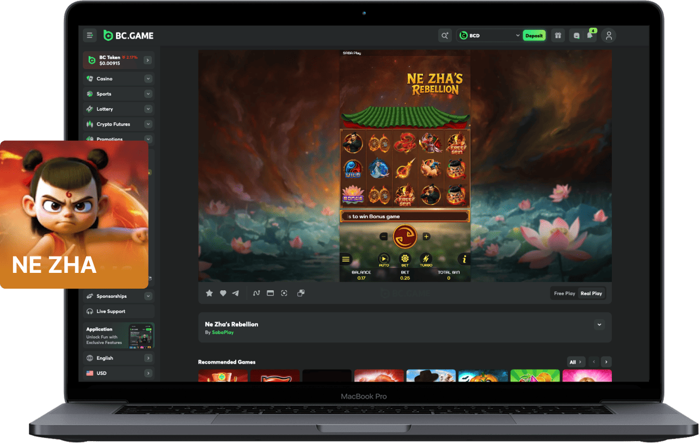Viewport: 699px width, 443px height.
Task: Open the Sports menu item
Action: click(104, 94)
